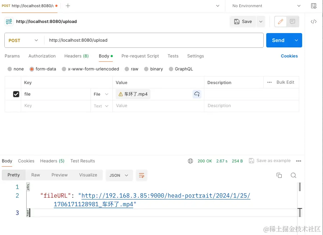Click Bulk Edit
The height and width of the screenshot is (235, 323).
285,82
